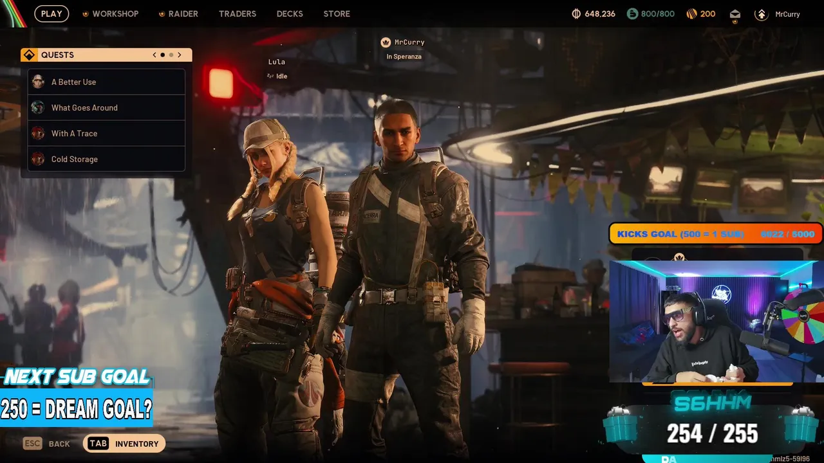Go to the next quests page arrow
The image size is (824, 463).
pyautogui.click(x=180, y=55)
